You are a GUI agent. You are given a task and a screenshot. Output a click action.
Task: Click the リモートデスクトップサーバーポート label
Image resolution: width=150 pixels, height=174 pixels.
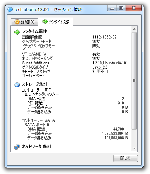point(36,74)
